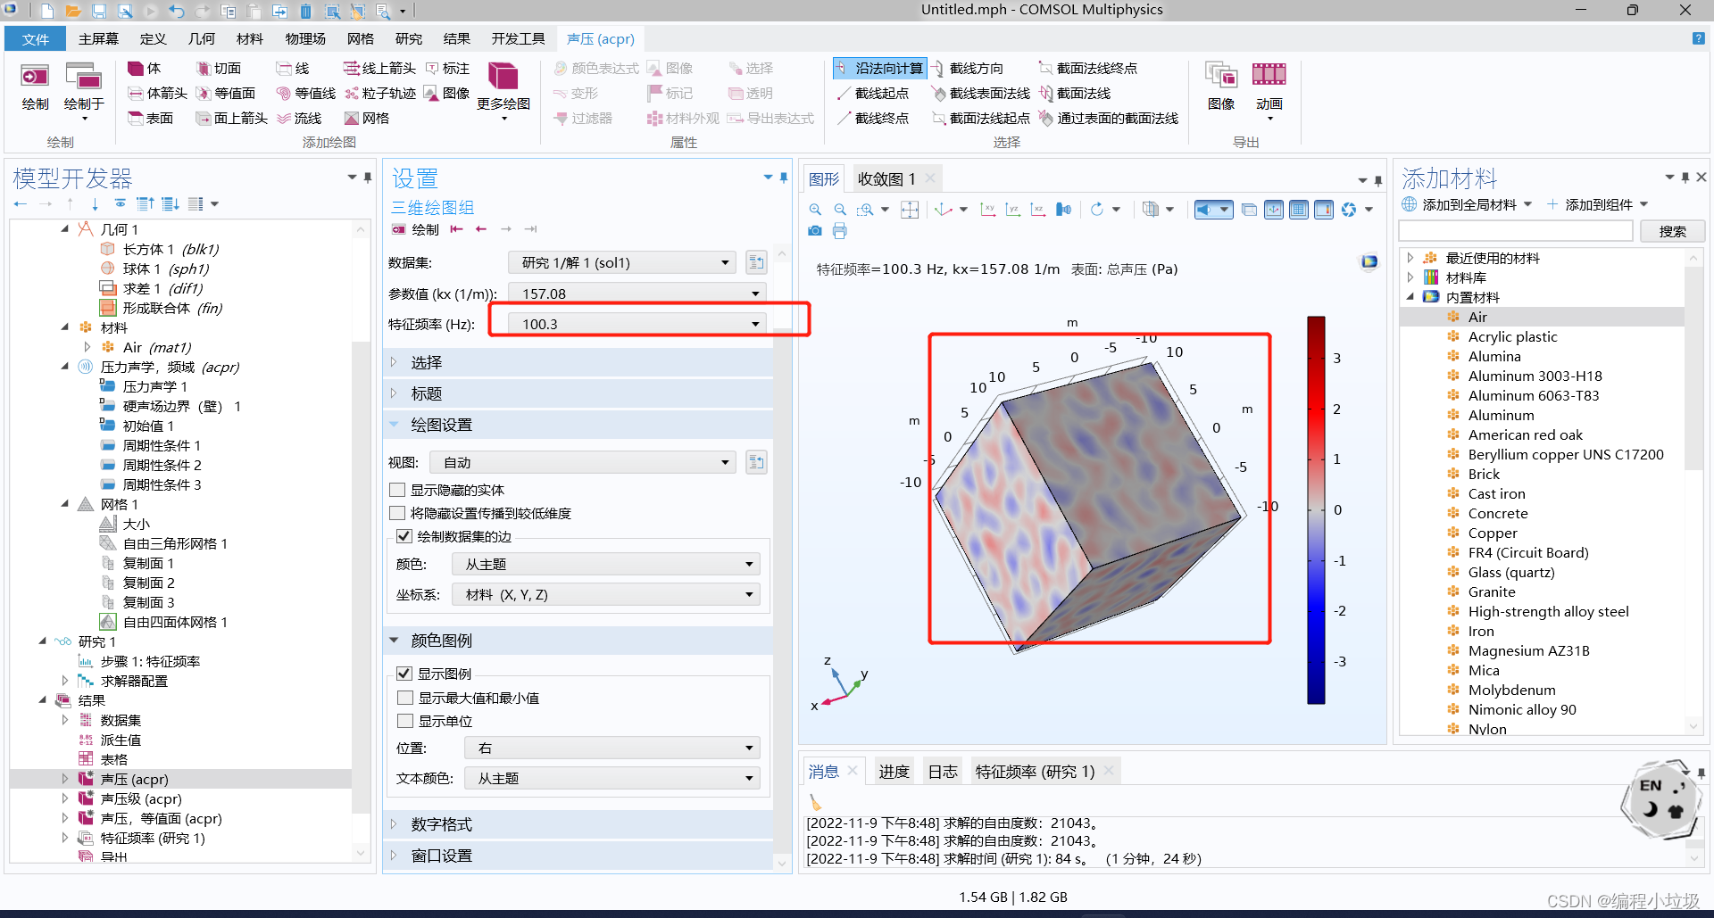Switch to the 物理场 ribbon tab
1714x918 pixels.
(305, 38)
